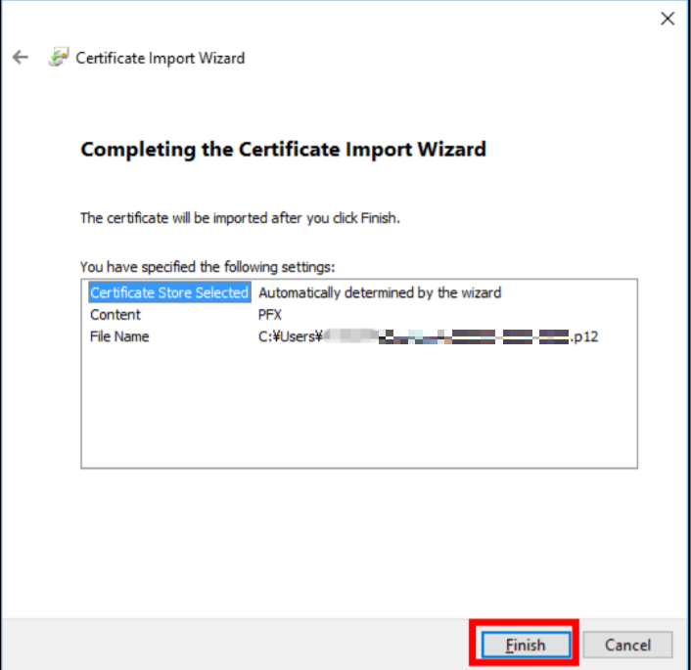Close the Certificate Import Wizard window

(x=668, y=19)
